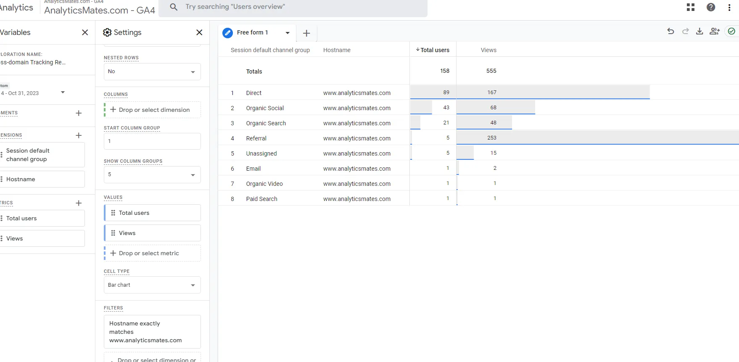Open the Nested Rows dropdown
The width and height of the screenshot is (739, 362).
pyautogui.click(x=152, y=71)
